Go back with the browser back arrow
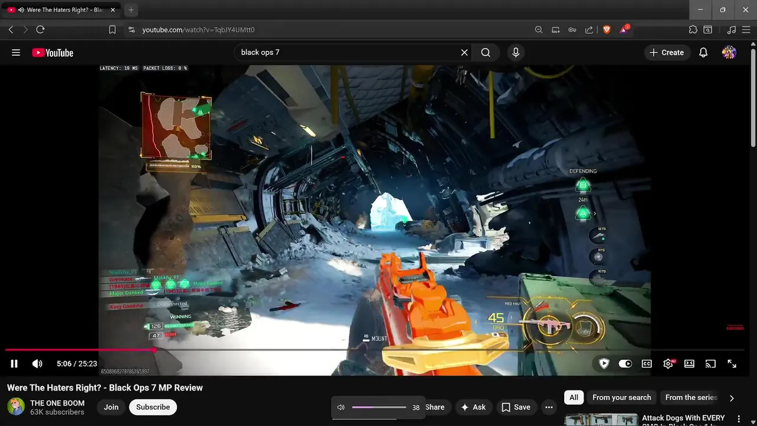The height and width of the screenshot is (426, 757). tap(11, 30)
